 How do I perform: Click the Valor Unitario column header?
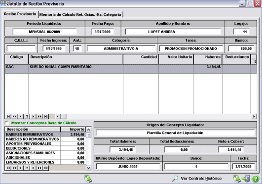coord(176,59)
